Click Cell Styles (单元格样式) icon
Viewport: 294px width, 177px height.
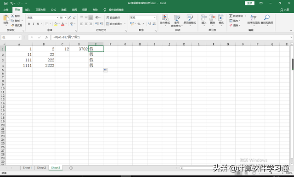coord(190,18)
